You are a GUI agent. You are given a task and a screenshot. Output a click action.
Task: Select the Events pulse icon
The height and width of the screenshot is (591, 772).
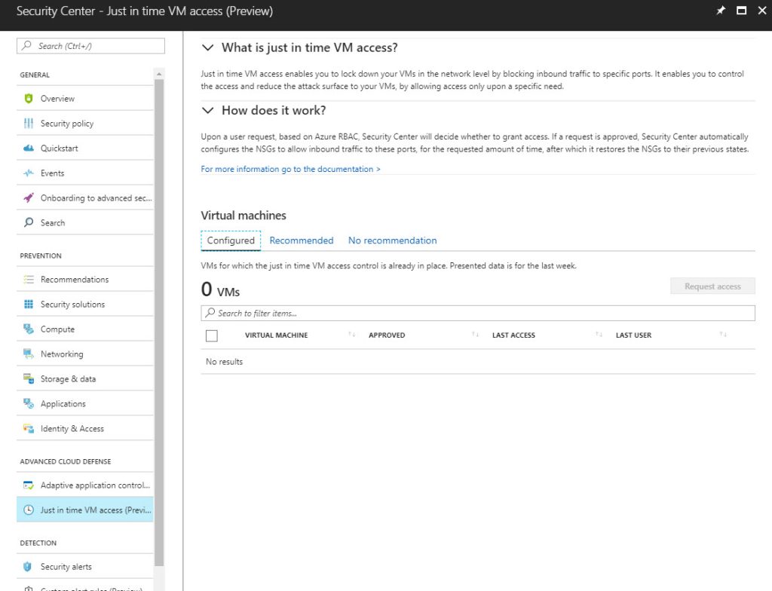(x=29, y=173)
